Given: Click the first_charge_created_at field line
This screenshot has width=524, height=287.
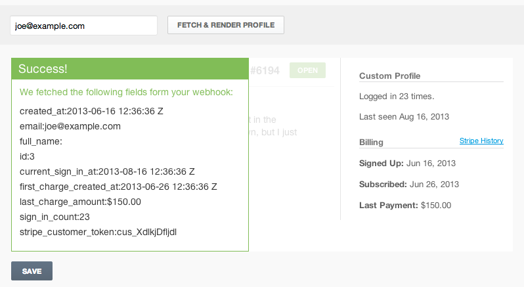Looking at the screenshot, I should (118, 187).
